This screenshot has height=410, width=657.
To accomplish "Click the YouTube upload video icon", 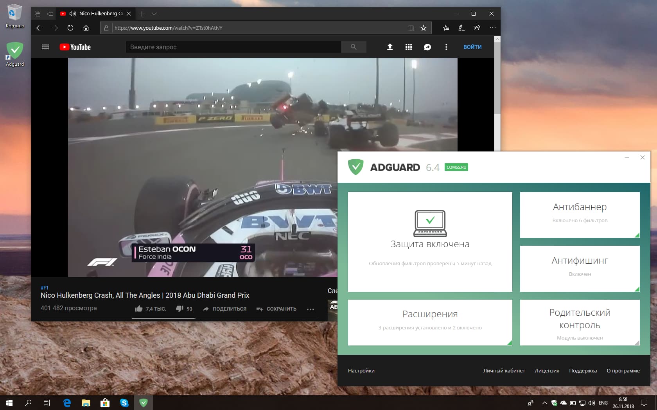I will (390, 47).
